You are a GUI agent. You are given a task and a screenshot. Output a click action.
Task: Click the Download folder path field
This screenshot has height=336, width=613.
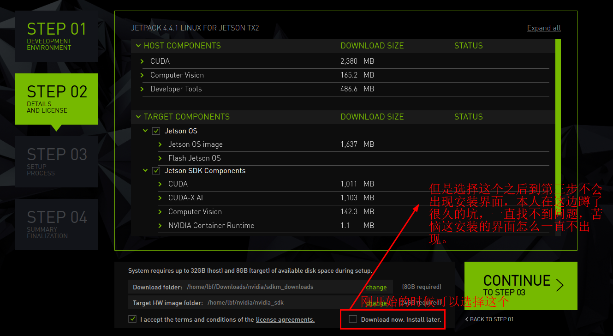click(x=261, y=287)
